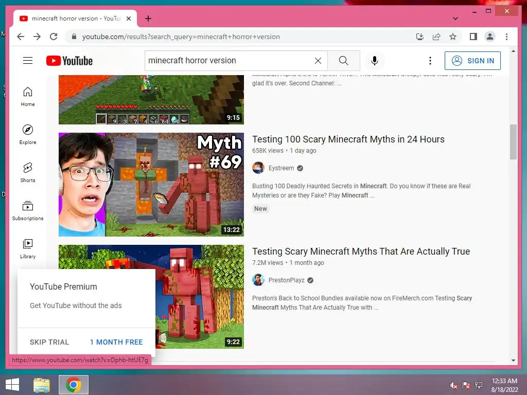Image resolution: width=527 pixels, height=395 pixels.
Task: Open Testing 100 Scary Minecraft Myths video title
Action: point(348,139)
